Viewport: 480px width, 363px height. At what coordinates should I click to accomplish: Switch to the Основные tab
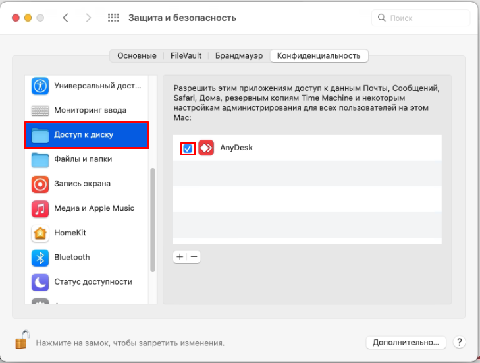tap(137, 56)
